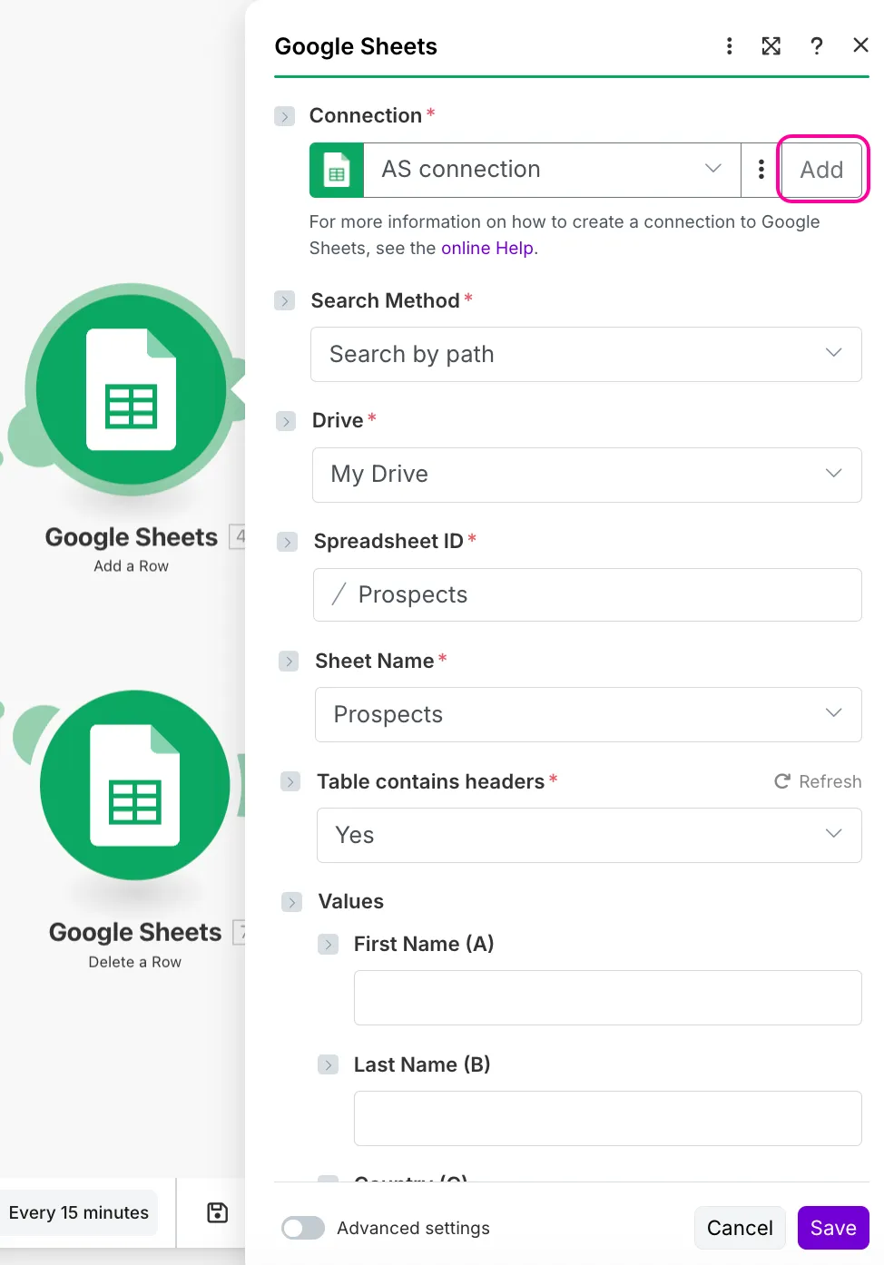Select the Google Sheets Delete a Row module

(x=135, y=785)
